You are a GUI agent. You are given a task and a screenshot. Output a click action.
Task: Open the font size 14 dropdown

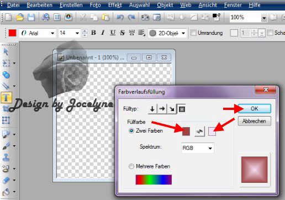[x=77, y=33]
